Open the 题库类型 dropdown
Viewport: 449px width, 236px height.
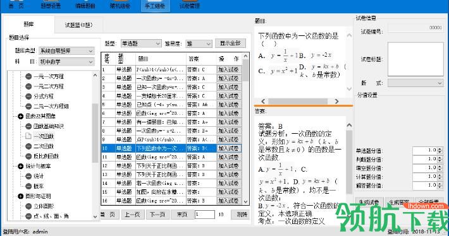[66, 51]
